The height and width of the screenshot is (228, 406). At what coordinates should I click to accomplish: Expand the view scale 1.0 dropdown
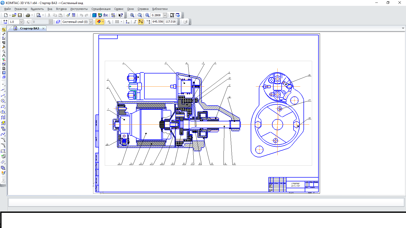click(21, 22)
